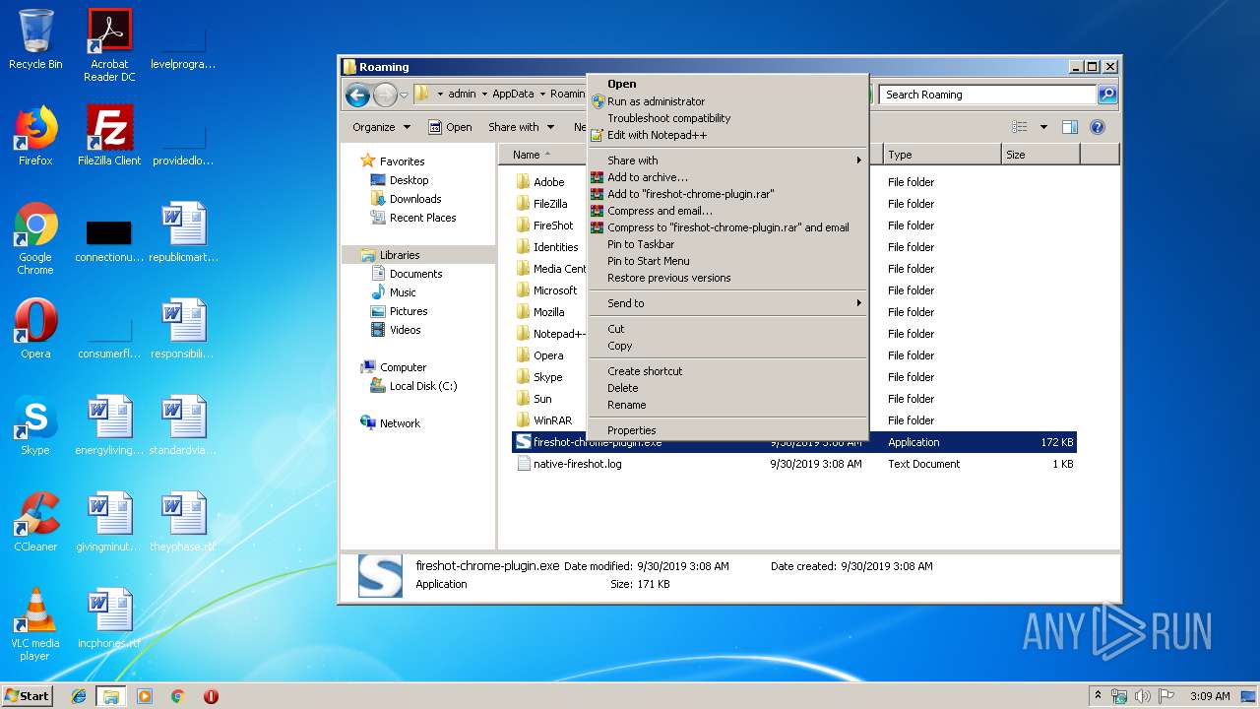The height and width of the screenshot is (709, 1260).
Task: Select Cut from context menu
Action: pyautogui.click(x=727, y=329)
